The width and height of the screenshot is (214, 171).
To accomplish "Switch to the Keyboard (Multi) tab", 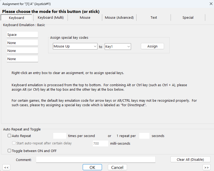I will (50, 18).
